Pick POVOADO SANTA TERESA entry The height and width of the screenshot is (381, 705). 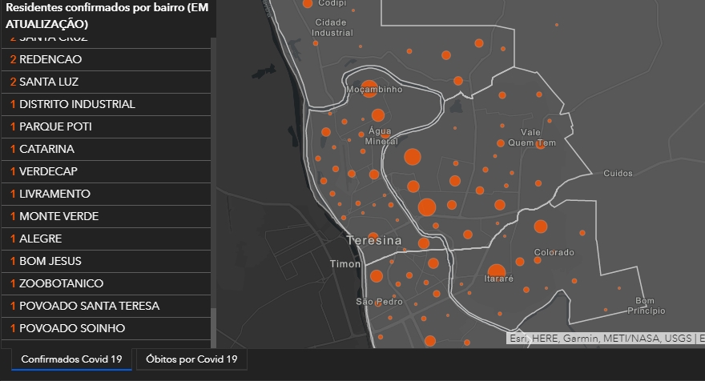pos(106,306)
